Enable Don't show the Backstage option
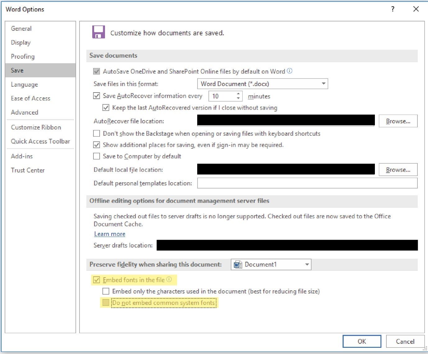 [x=97, y=133]
